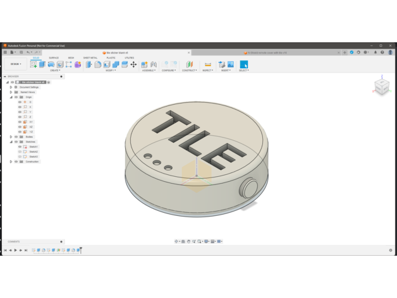Click the Fillet tool in Modify
Viewport: 397px width, 298px height.
point(98,64)
